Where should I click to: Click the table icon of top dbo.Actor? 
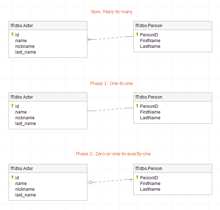tap(12, 26)
